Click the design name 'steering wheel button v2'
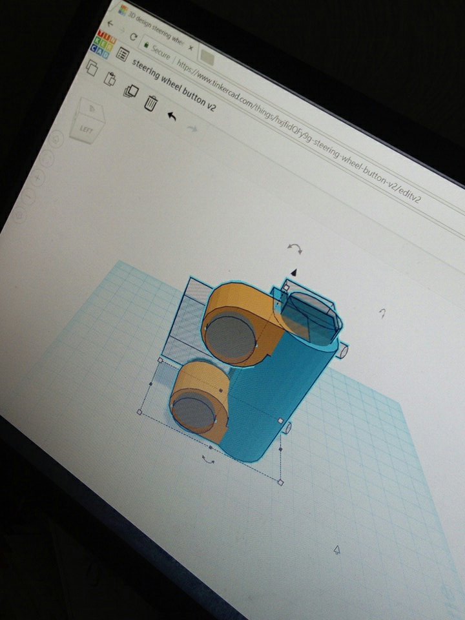The image size is (465, 620). pyautogui.click(x=174, y=85)
